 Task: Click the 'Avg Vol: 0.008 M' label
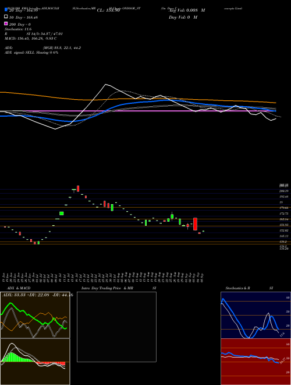coord(187,10)
